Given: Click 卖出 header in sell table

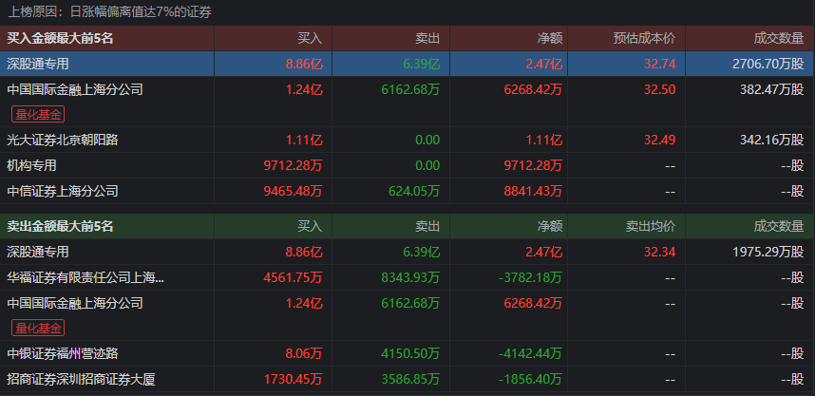Looking at the screenshot, I should click(x=427, y=226).
